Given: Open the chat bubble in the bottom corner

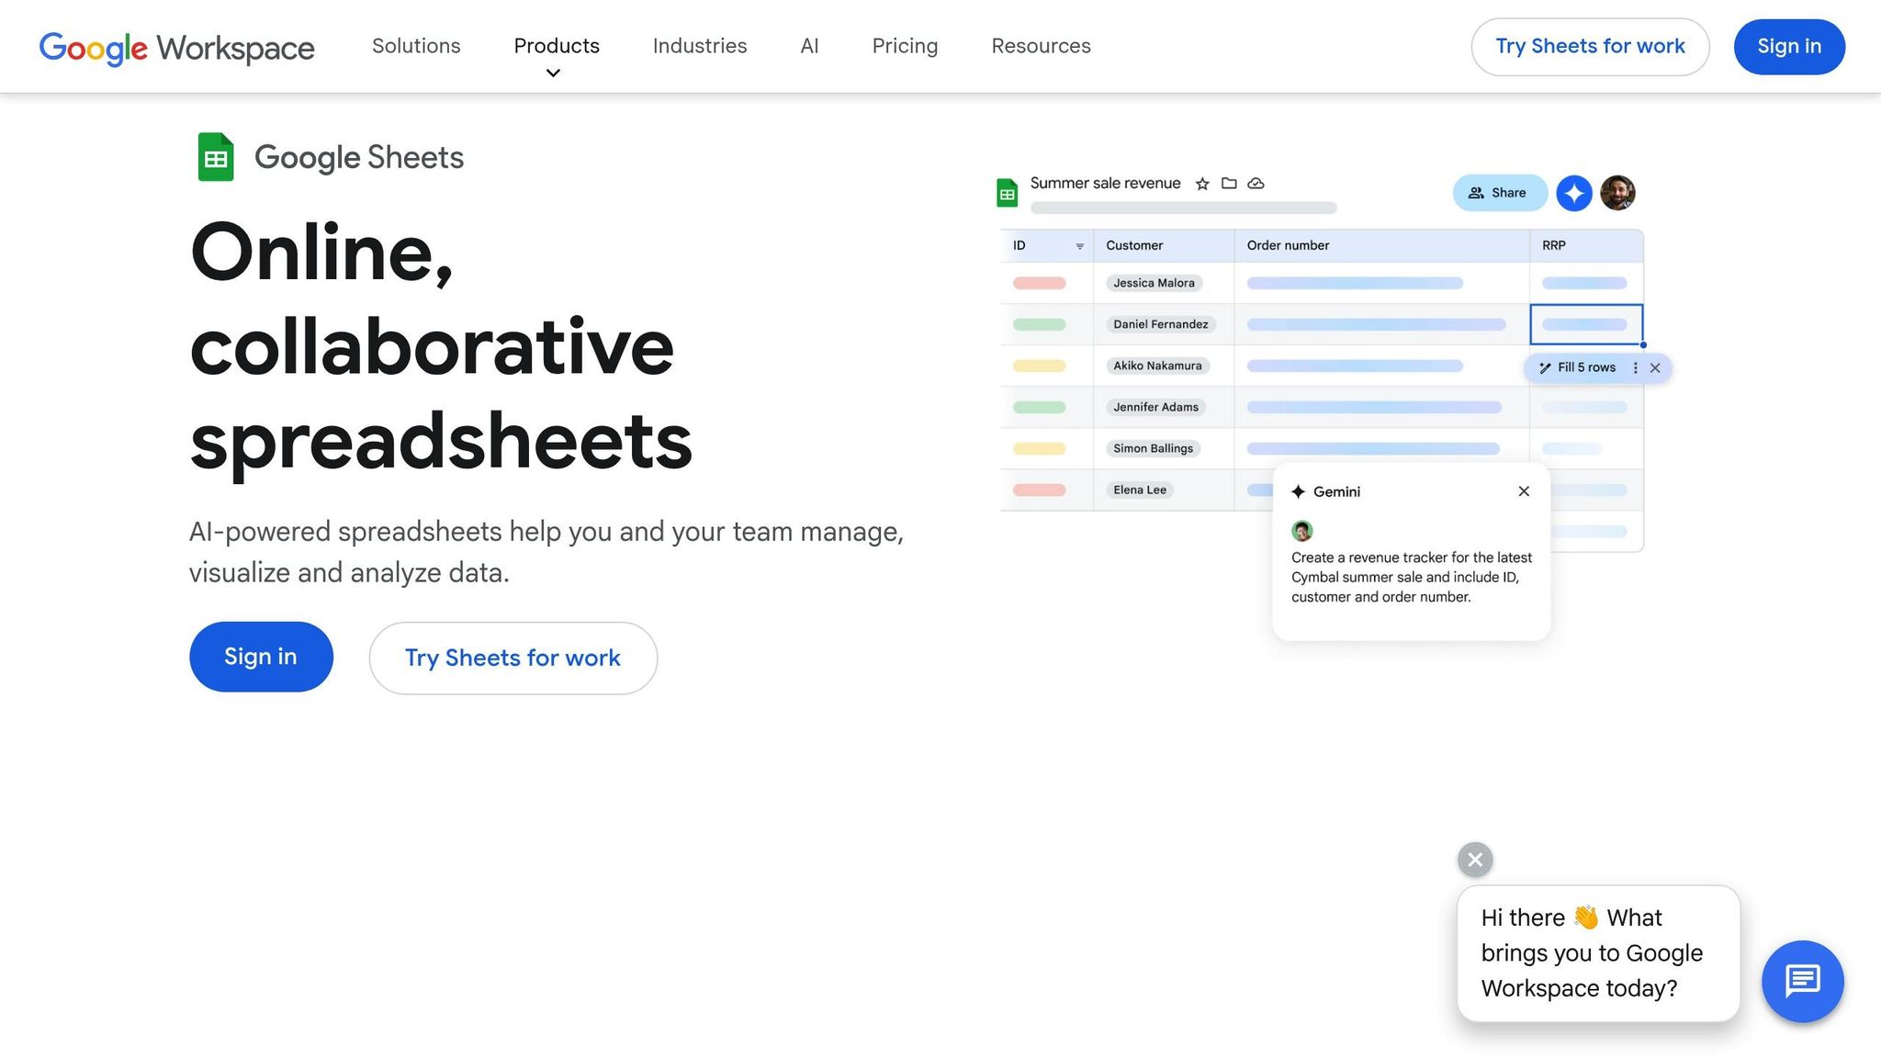Looking at the screenshot, I should (x=1802, y=981).
